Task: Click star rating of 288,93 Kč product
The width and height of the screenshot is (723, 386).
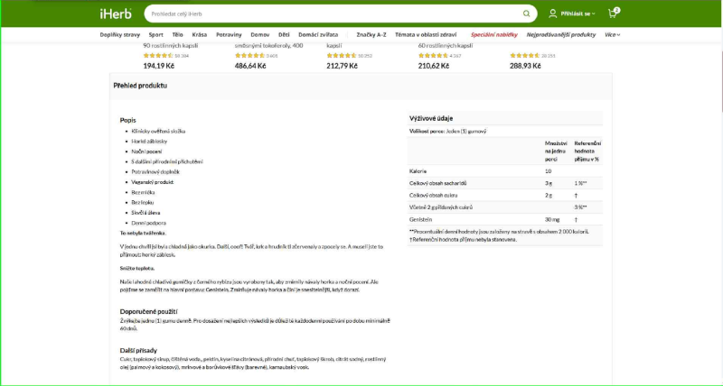Action: (525, 55)
